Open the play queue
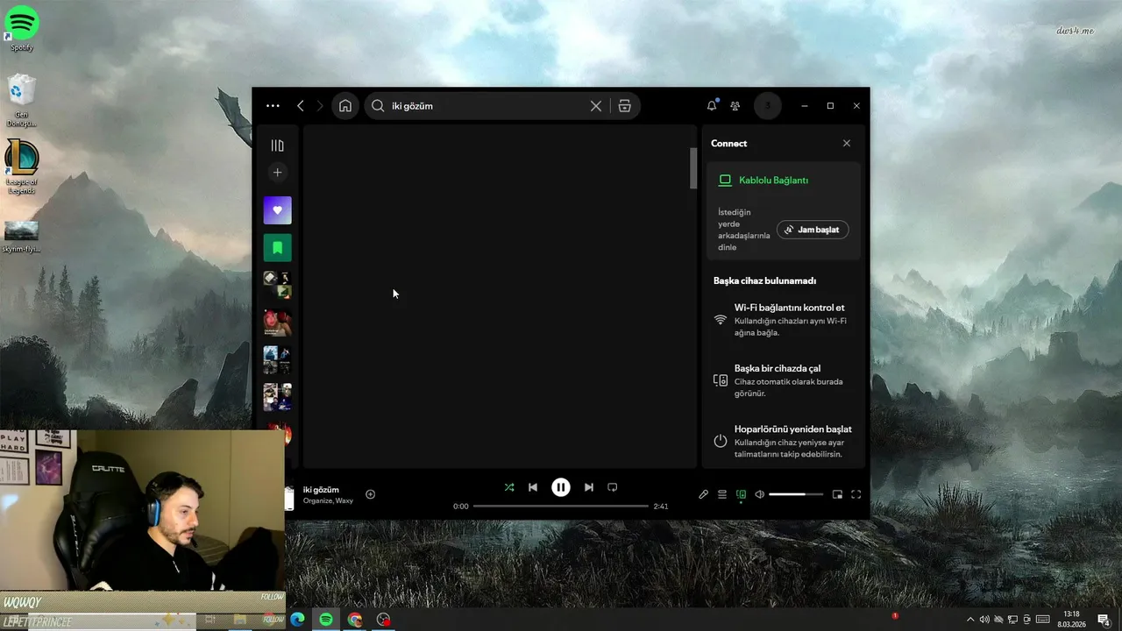 coord(722,494)
